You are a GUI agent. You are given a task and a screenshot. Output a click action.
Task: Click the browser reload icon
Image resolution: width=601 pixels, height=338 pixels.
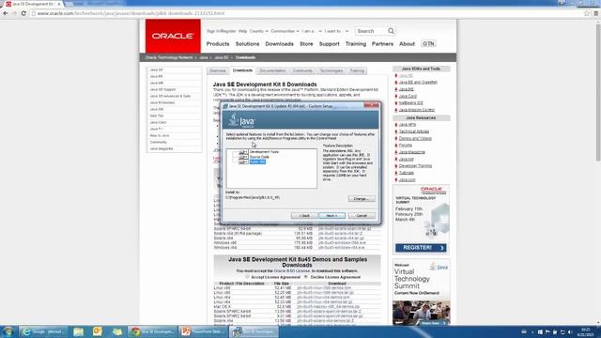[x=23, y=13]
